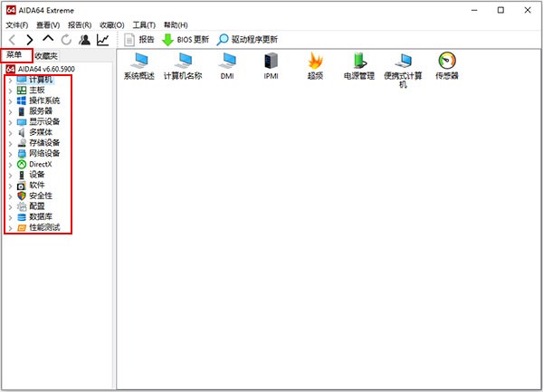Click the graph icon in the toolbar
This screenshot has width=543, height=392.
click(103, 40)
